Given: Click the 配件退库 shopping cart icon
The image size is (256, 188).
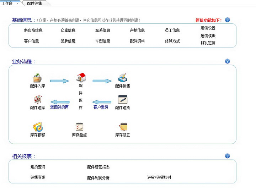Looking at the screenshot, I should (38, 100).
